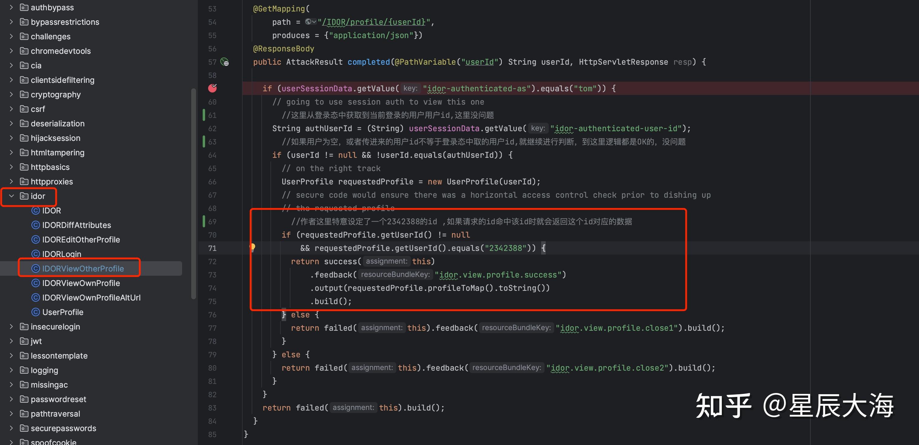
Task: Click the class icon beside UserProfile
Action: coord(35,312)
